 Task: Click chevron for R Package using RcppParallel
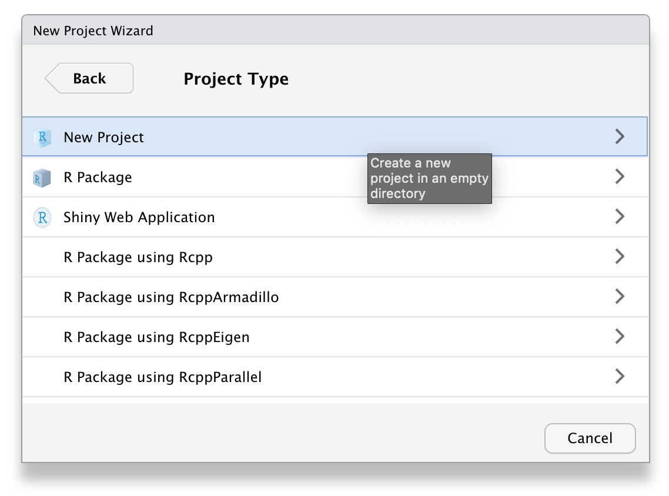click(x=620, y=376)
